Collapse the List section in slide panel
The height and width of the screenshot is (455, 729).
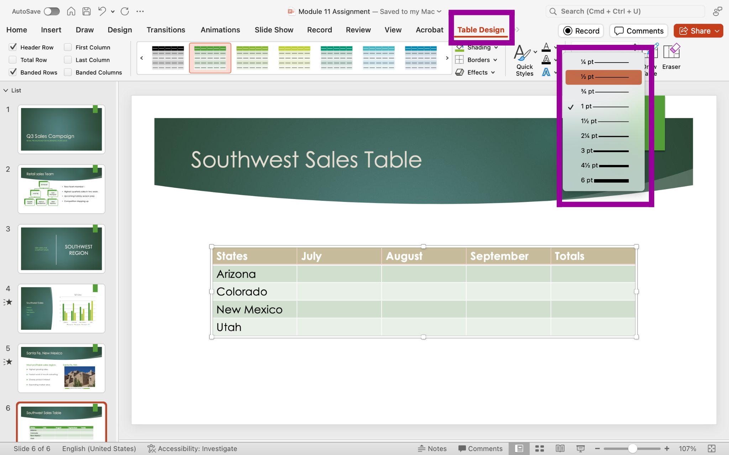point(6,90)
